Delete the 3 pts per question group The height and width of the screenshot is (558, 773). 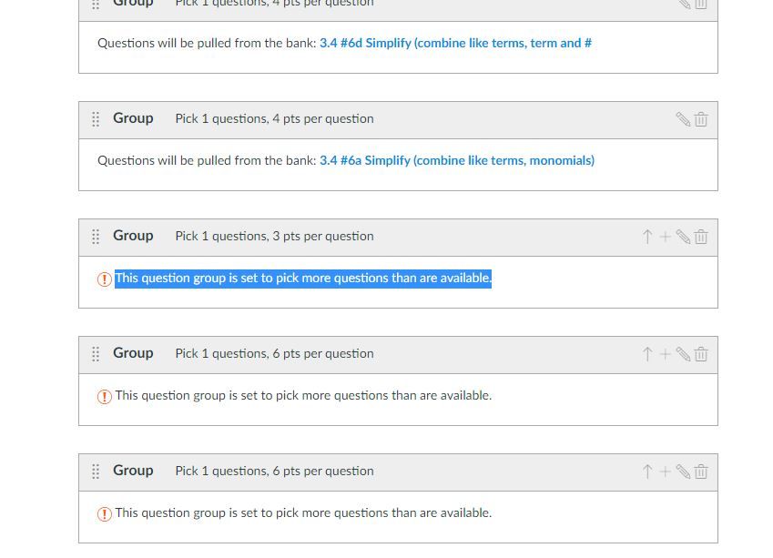pos(701,237)
